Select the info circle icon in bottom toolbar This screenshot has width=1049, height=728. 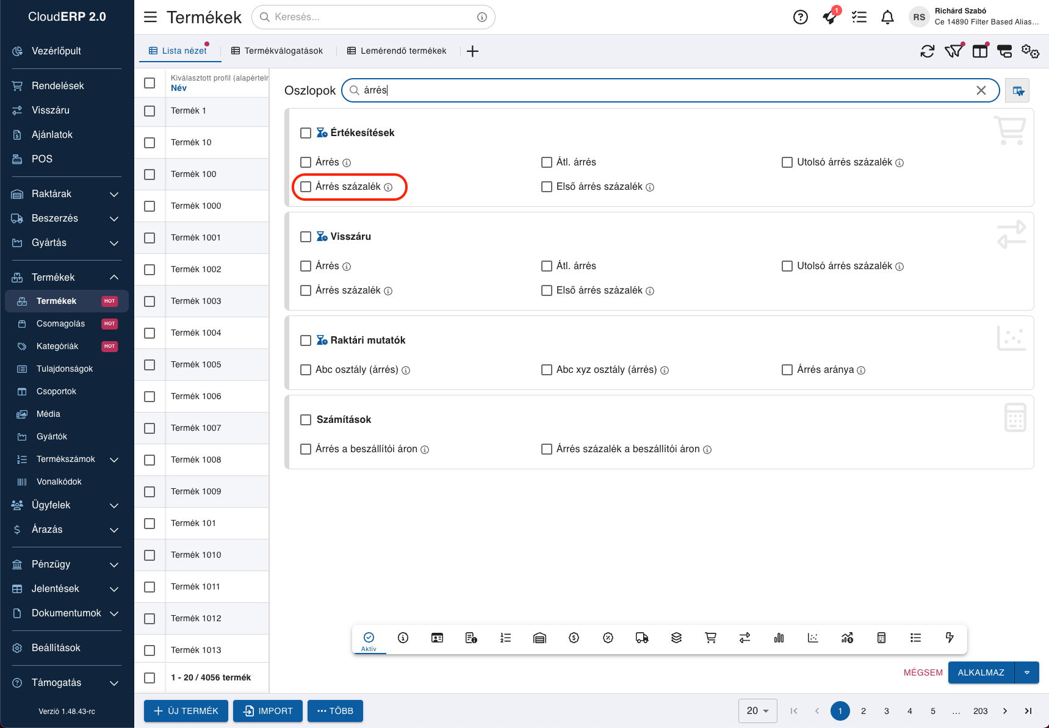(403, 638)
